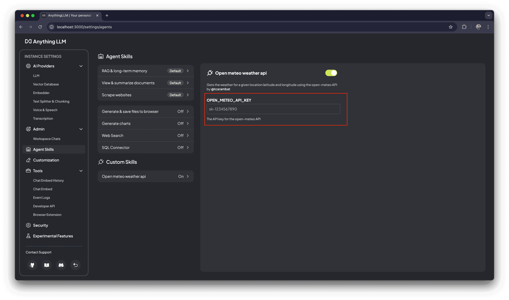
Task: Select the Customization pencil icon
Action: click(28, 160)
